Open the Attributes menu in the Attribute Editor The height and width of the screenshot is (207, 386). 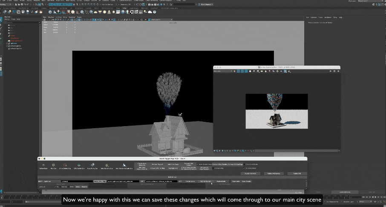(328, 17)
